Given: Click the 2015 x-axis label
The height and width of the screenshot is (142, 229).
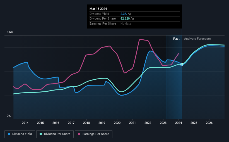Looking at the screenshot, I should click(x=40, y=123).
